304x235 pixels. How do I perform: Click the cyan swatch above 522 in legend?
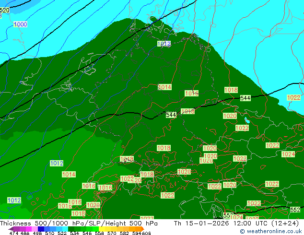pos(65,229)
